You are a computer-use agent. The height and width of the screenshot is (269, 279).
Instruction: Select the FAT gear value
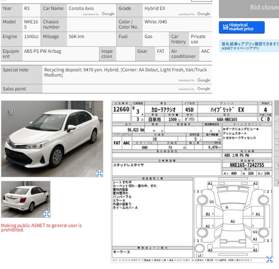coord(160,51)
